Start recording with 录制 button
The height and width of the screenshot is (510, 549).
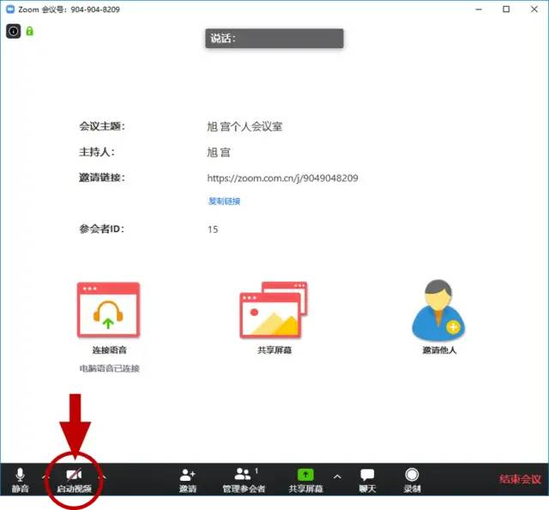pyautogui.click(x=413, y=479)
